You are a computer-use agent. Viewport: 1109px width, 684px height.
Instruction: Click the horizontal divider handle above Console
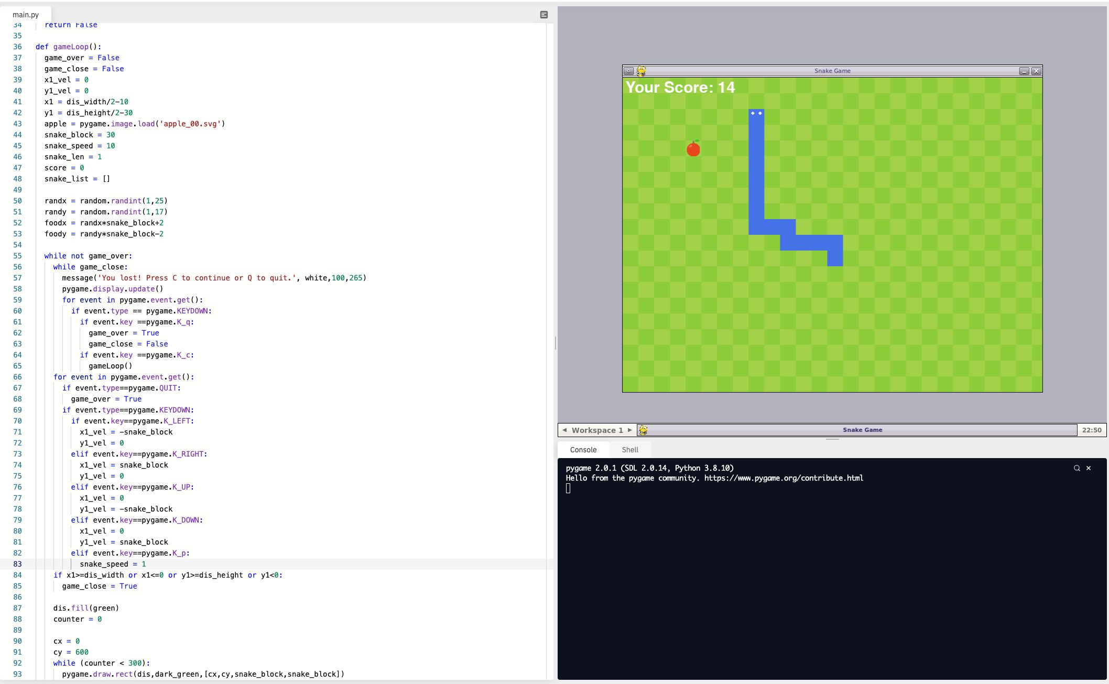coord(832,439)
